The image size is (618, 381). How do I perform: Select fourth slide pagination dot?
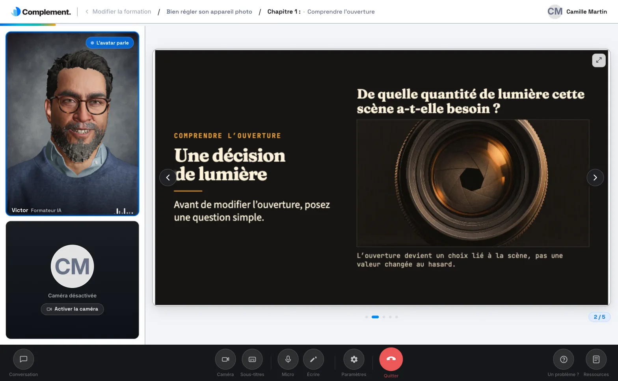(390, 317)
